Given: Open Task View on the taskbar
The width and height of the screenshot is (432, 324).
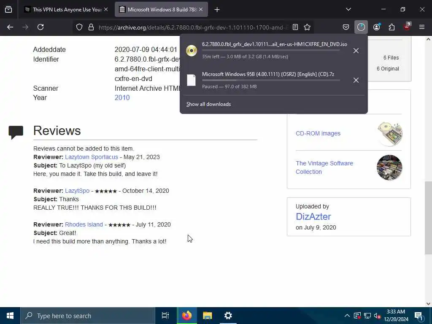Looking at the screenshot, I should tap(165, 316).
